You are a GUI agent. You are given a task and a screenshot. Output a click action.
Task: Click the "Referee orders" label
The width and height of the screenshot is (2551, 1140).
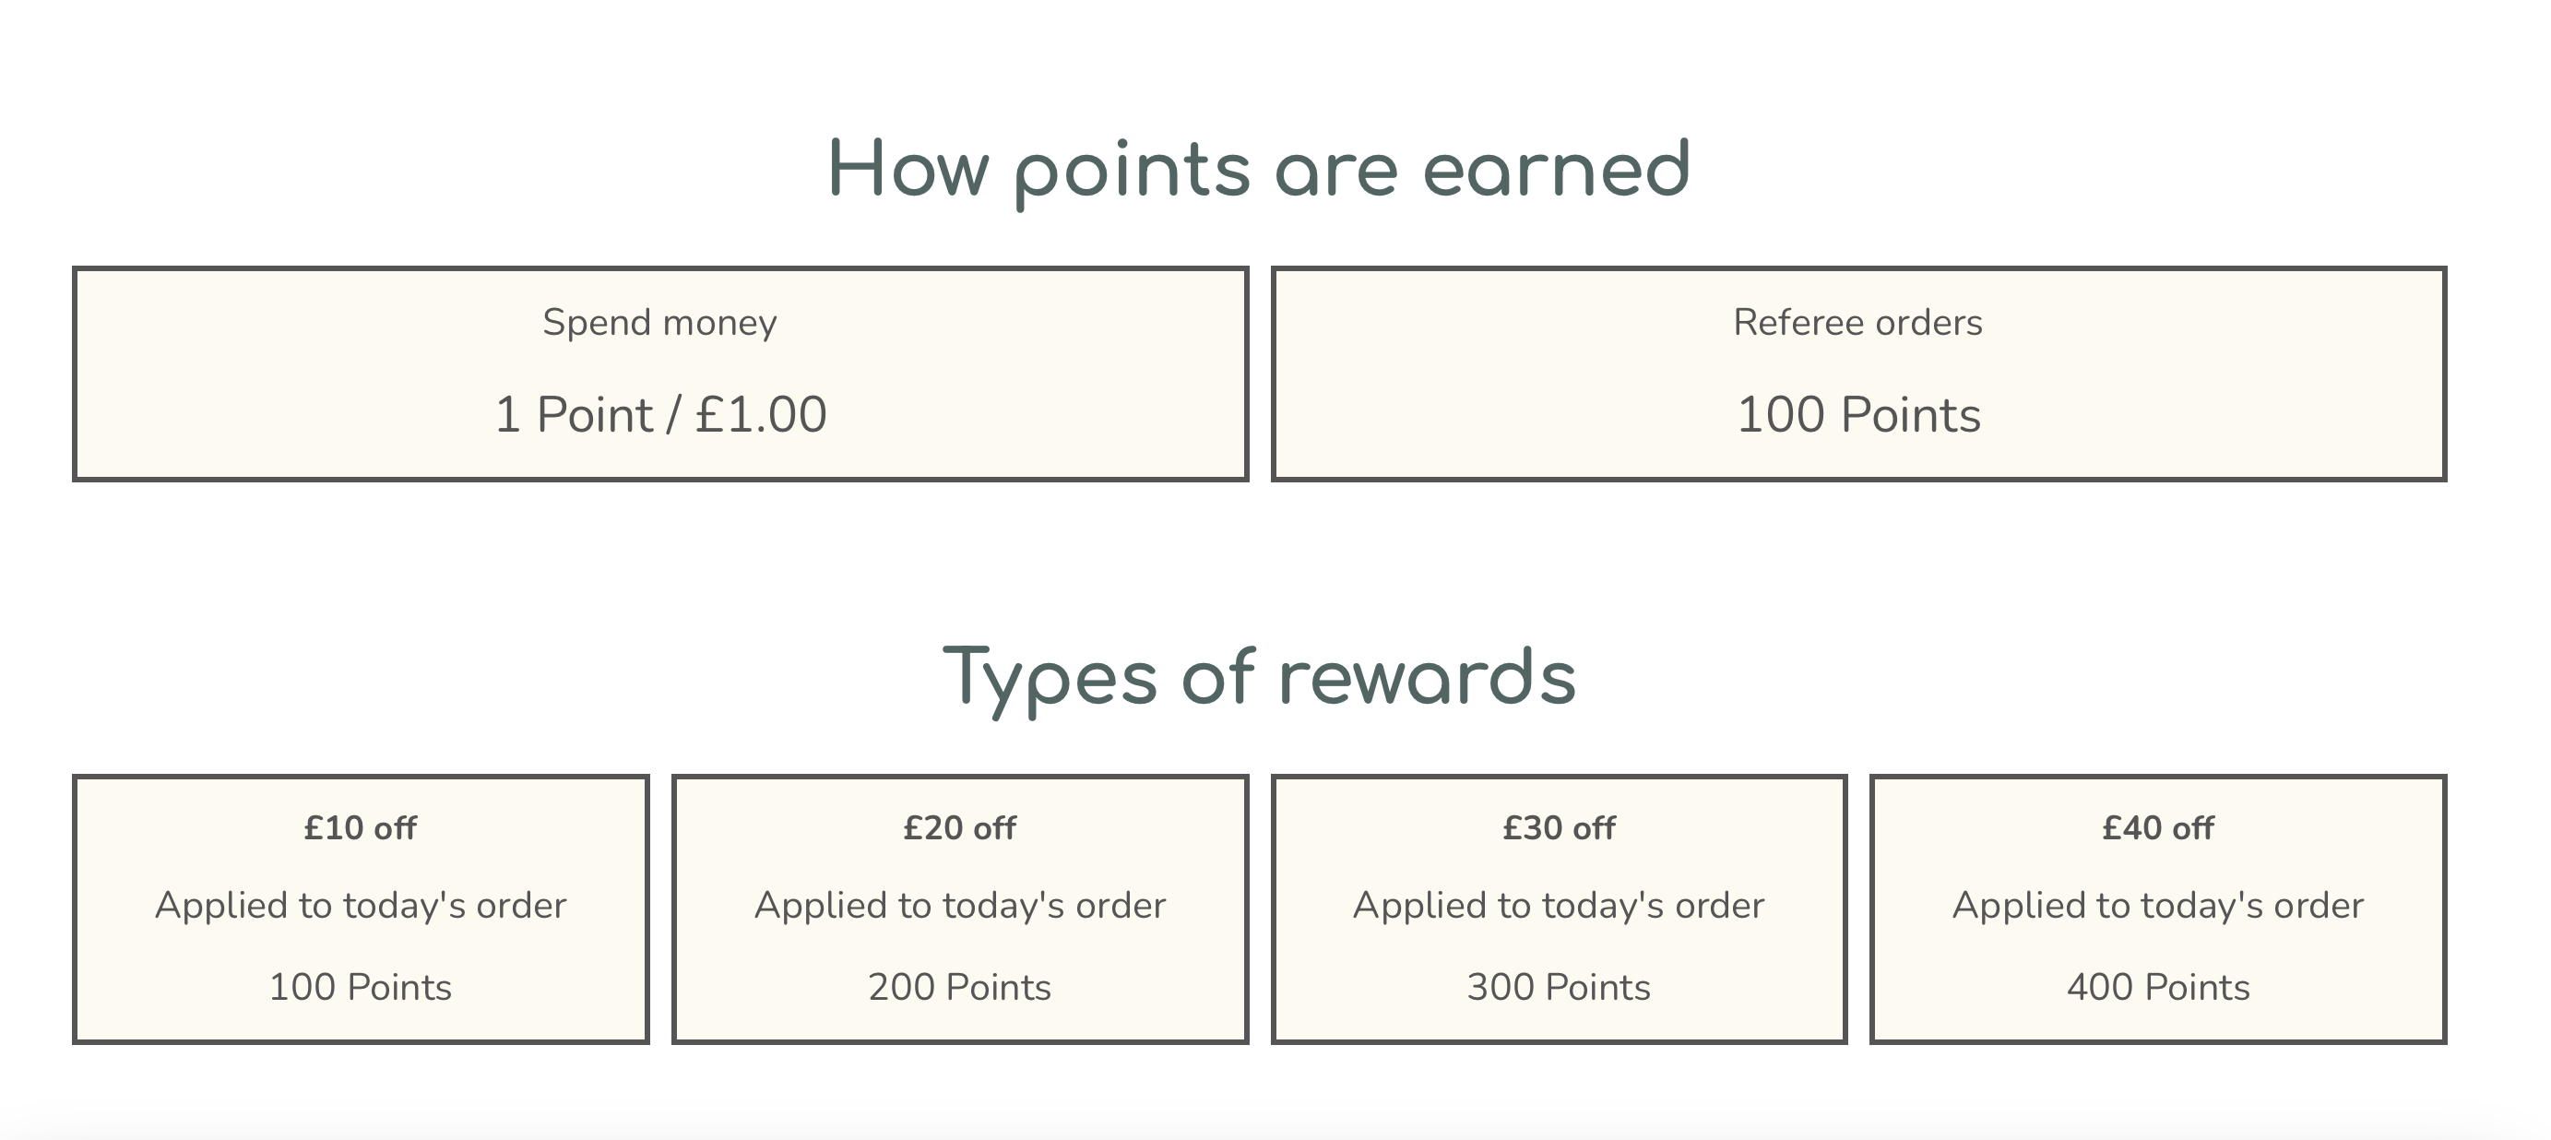[1857, 322]
